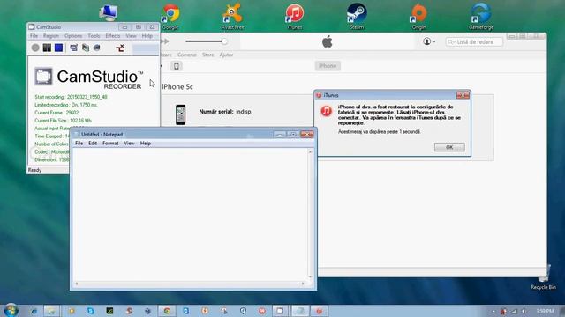Show hidden system tray icons
The image size is (565, 317).
493,311
